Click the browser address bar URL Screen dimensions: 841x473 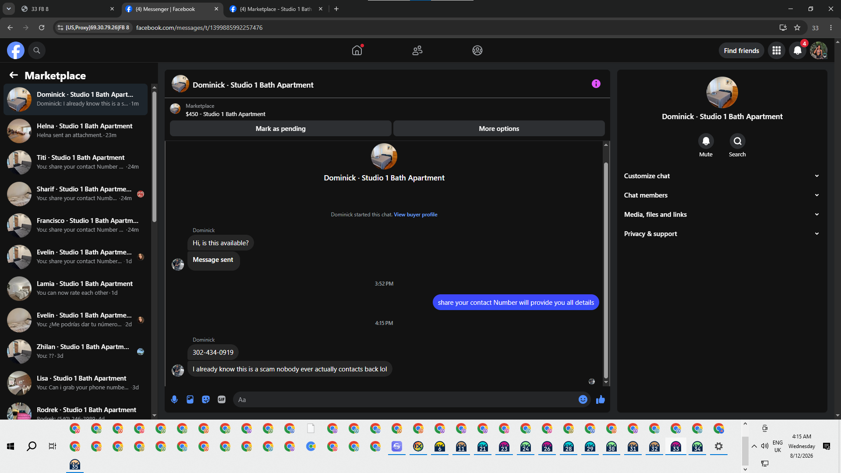click(x=199, y=28)
